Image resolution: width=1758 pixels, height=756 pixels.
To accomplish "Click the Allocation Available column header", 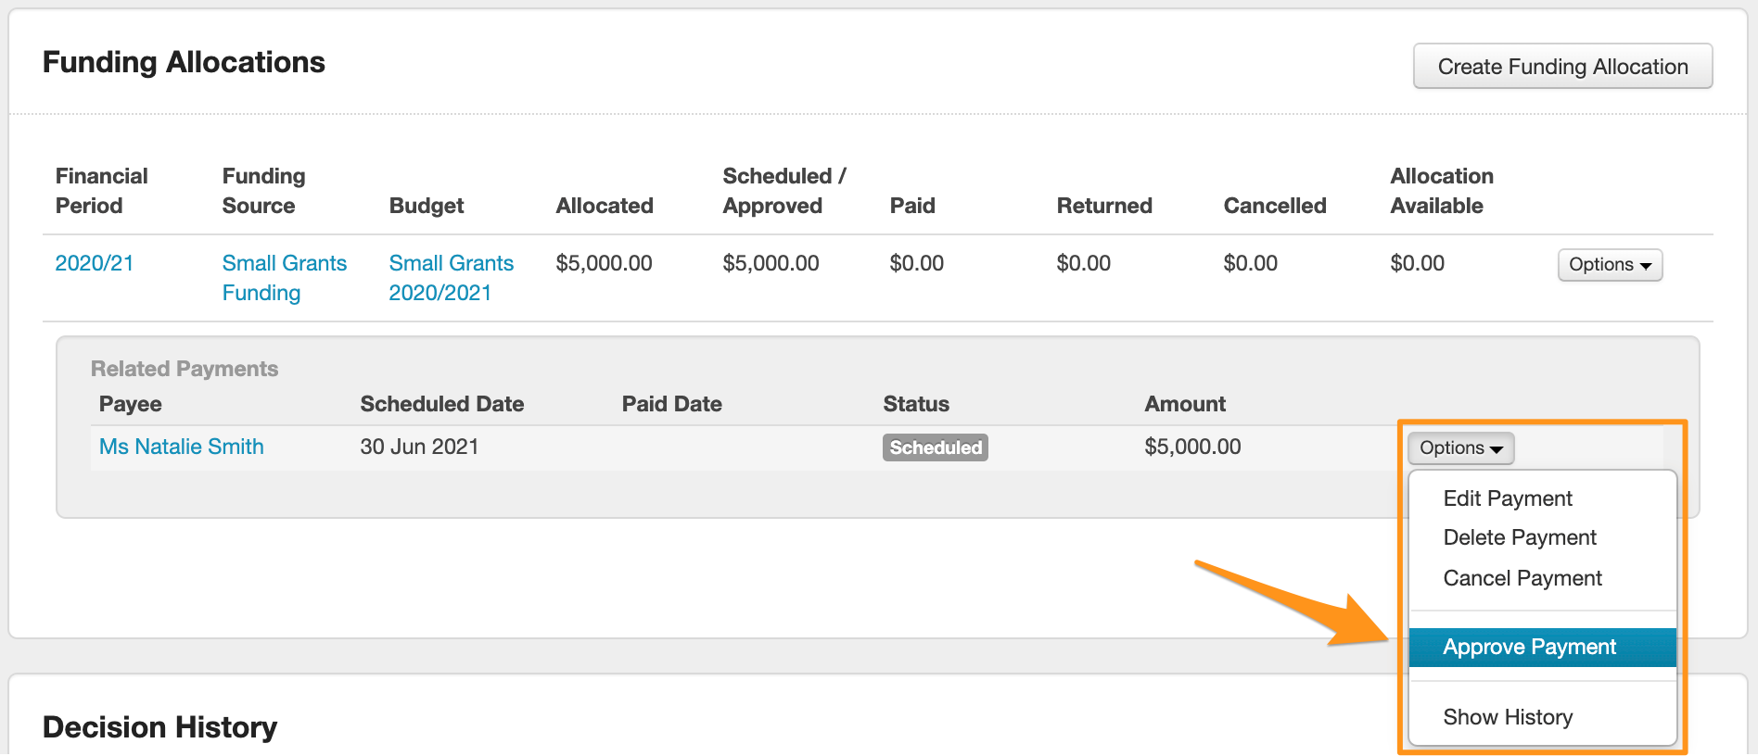I will point(1441,191).
